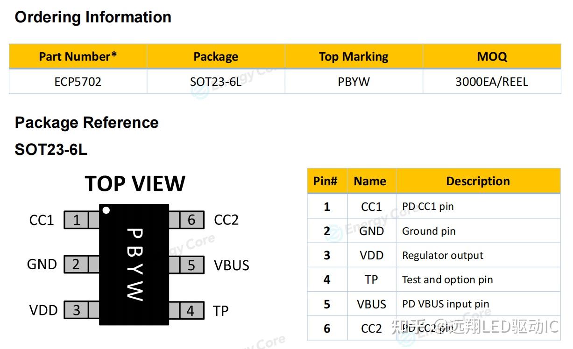
Task: Click the TOP VIEW title text
Action: pos(135,184)
